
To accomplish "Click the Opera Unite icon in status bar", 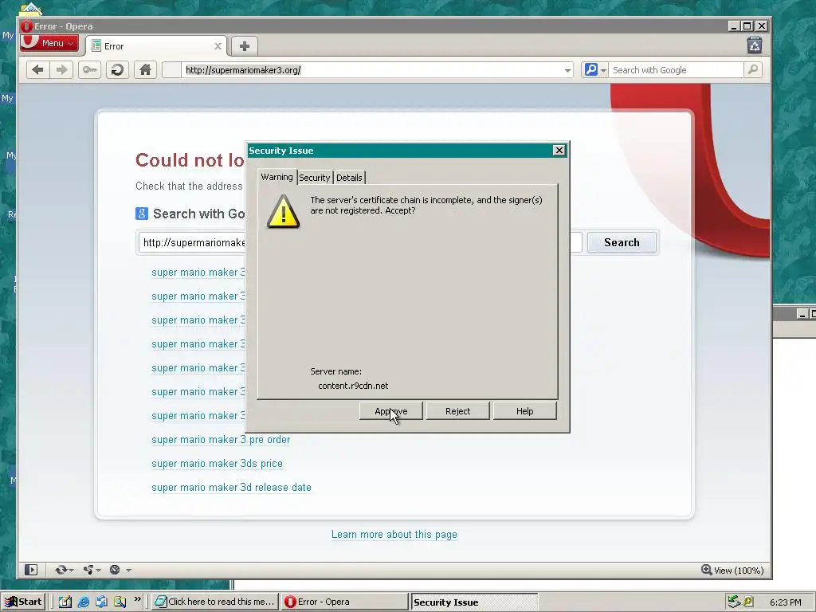I will point(88,570).
